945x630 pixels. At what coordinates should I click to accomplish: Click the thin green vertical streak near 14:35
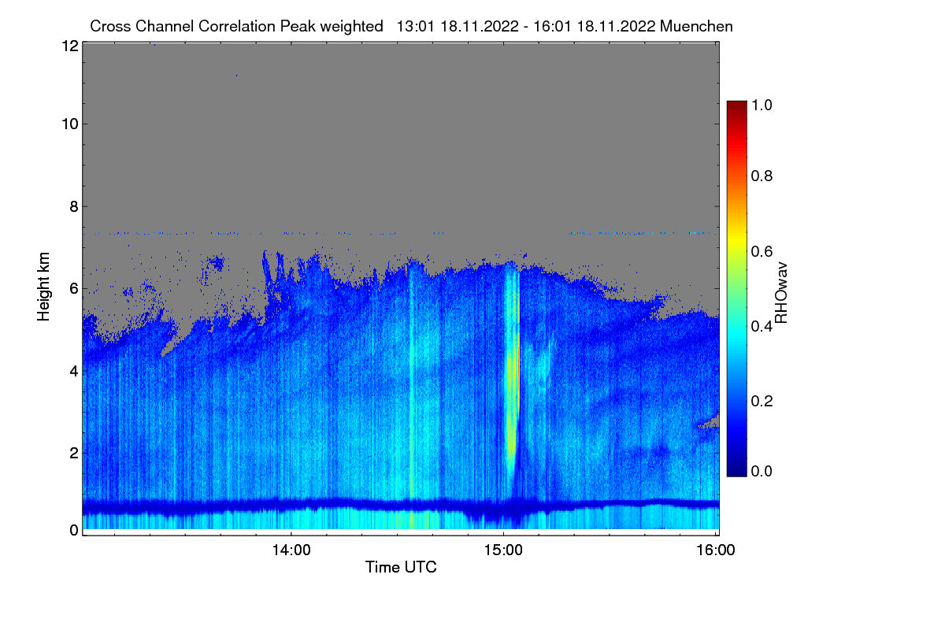click(x=410, y=394)
